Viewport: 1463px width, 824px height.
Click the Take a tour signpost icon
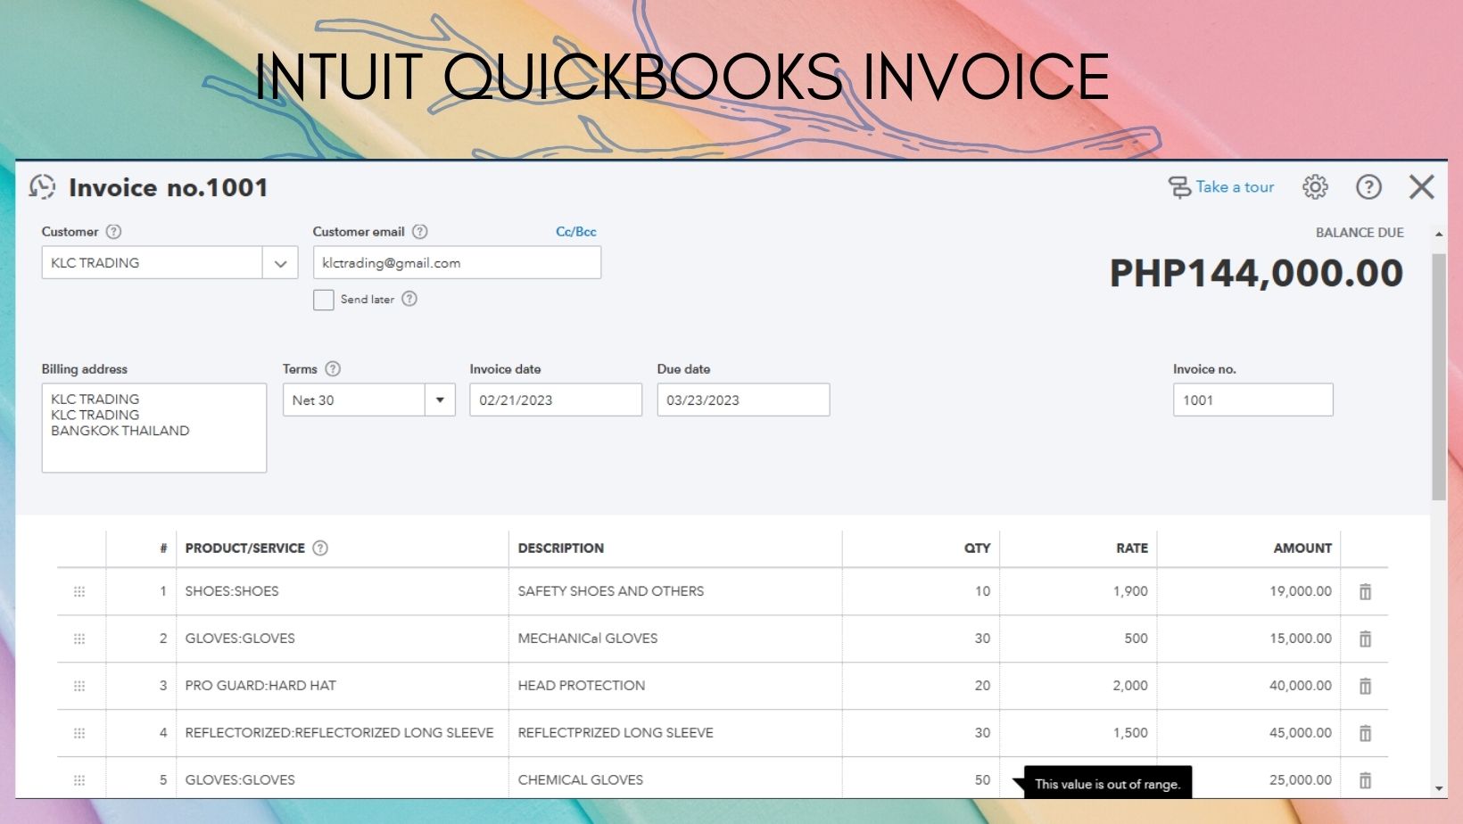coord(1179,187)
